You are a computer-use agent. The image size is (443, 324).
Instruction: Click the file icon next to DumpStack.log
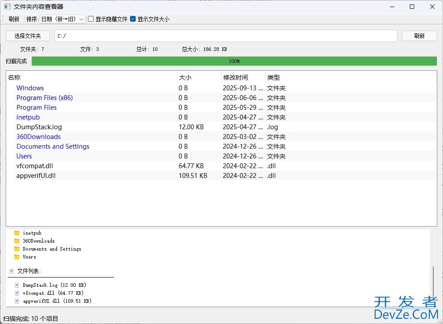(x=17, y=285)
